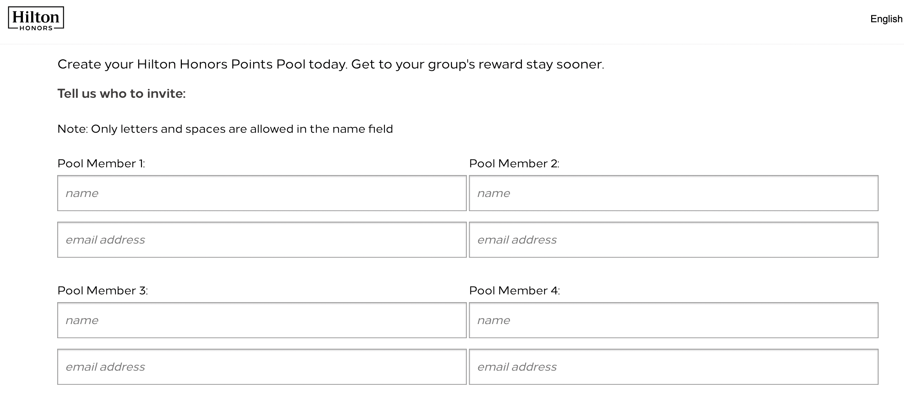
Task: Select the Pool Member 4 email address field
Action: tap(673, 367)
